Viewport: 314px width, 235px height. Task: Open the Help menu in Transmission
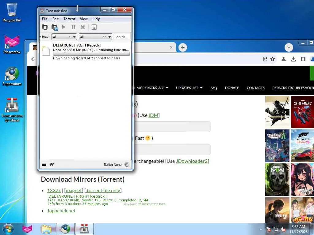click(96, 19)
